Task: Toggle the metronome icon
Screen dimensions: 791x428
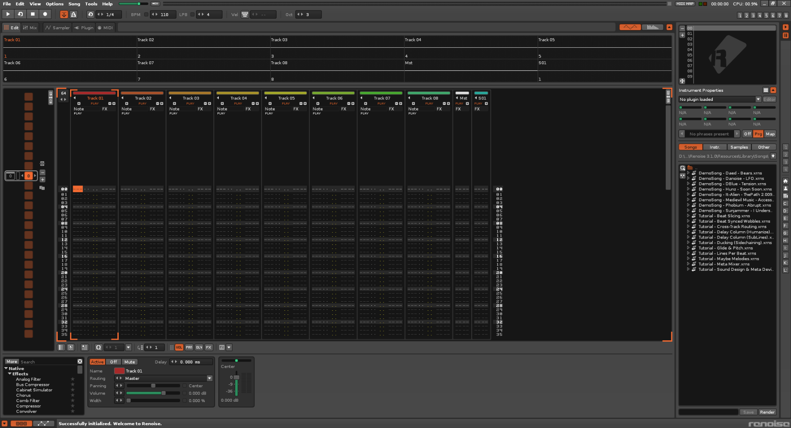Action: click(73, 15)
